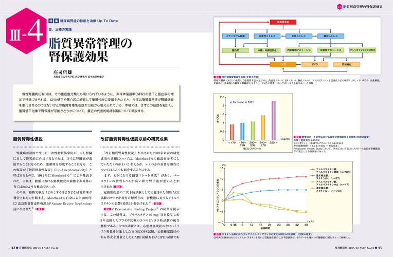Viewport: 393px width, 257px height.
Task: Click the blue 炎症性ストレス flowchart box
Action: (x=267, y=36)
